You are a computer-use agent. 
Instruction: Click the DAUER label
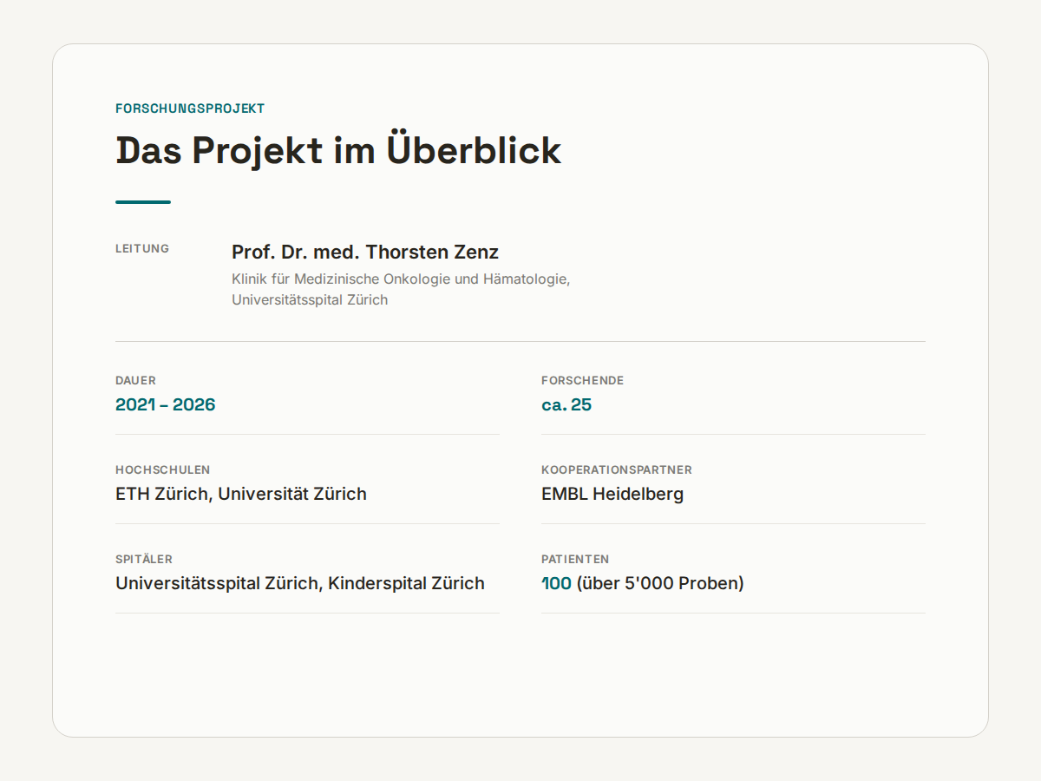pos(135,381)
